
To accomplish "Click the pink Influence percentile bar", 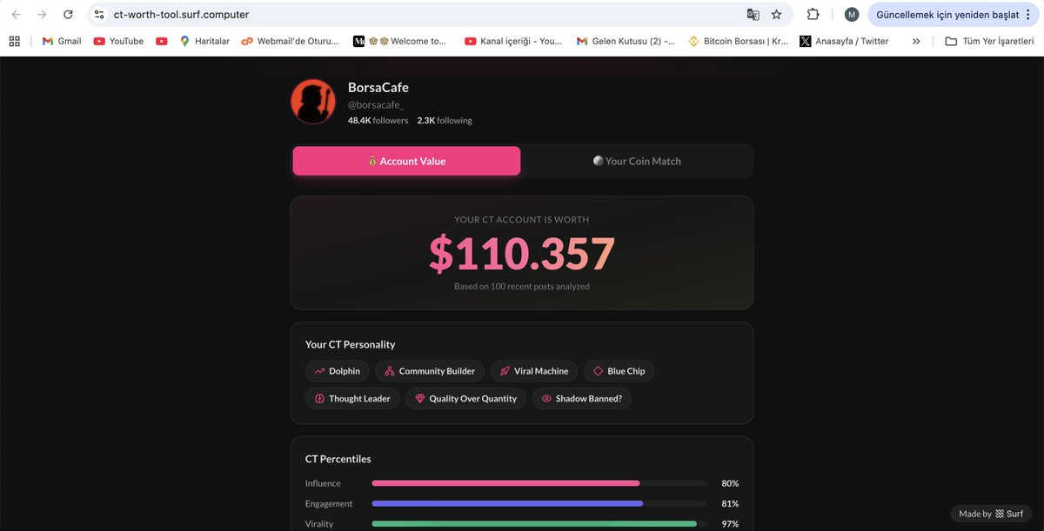I will point(505,483).
